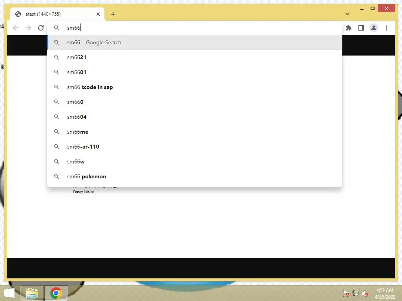
Task: Close the Chrome window
Action: pyautogui.click(x=387, y=9)
